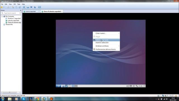Click the library horizontal scrollbar

pyautogui.click(x=10, y=92)
